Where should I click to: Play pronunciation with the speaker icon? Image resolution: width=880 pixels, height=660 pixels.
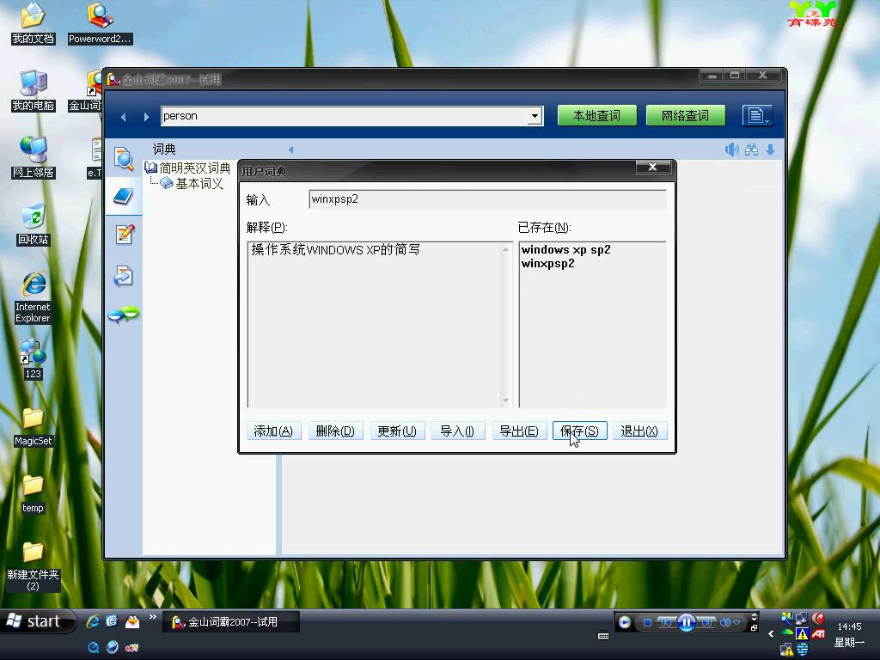(x=732, y=150)
